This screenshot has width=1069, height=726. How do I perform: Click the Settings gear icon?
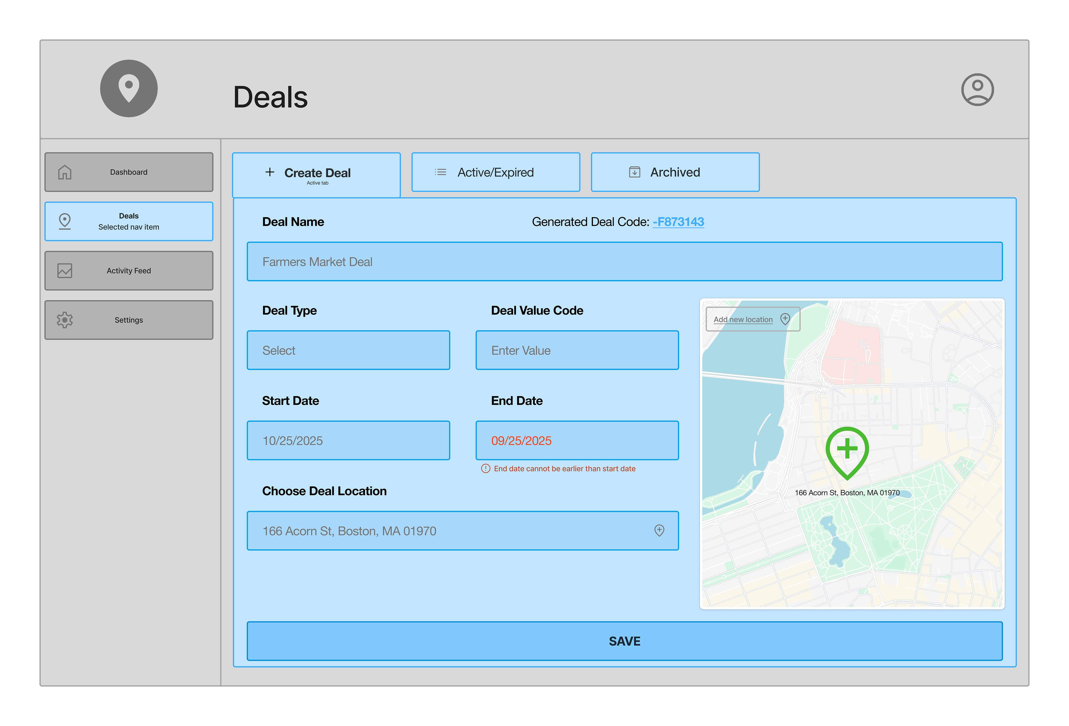click(x=65, y=320)
